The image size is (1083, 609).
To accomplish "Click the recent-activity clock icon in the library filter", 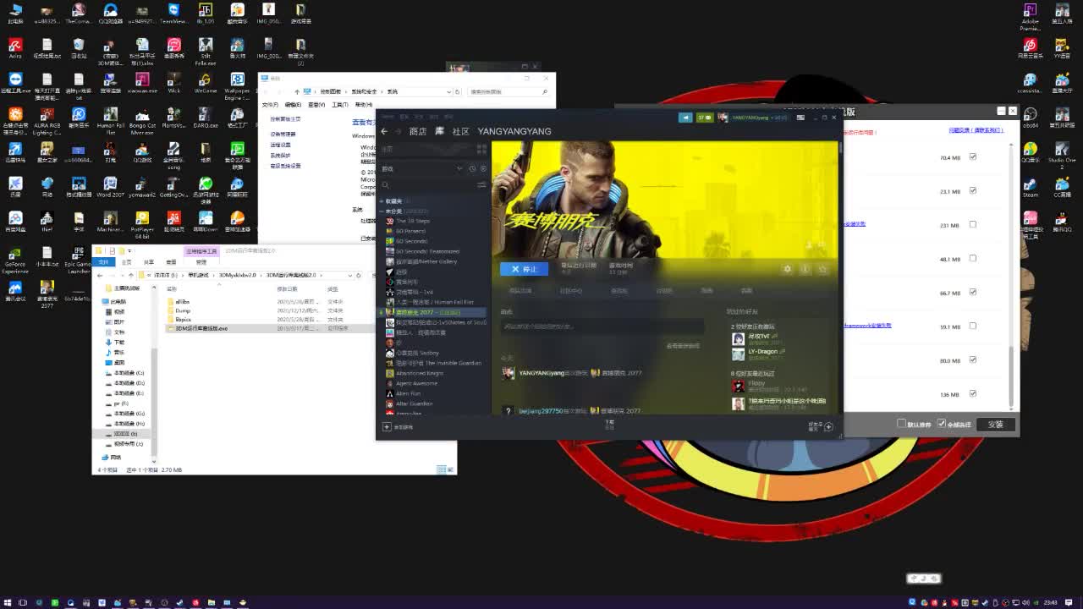I will [472, 168].
